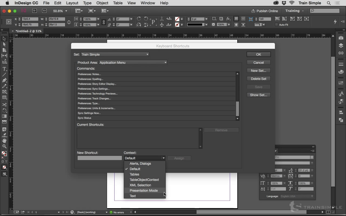Screen dimensions: 346x216
Task: Open Adobe Stock with the St icon
Action: (x=44, y=11)
